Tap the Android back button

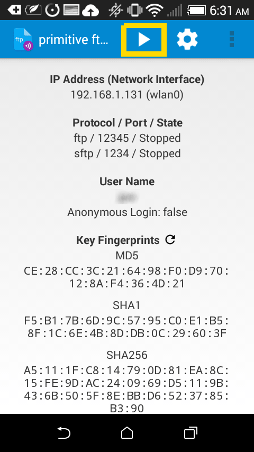pos(63,433)
